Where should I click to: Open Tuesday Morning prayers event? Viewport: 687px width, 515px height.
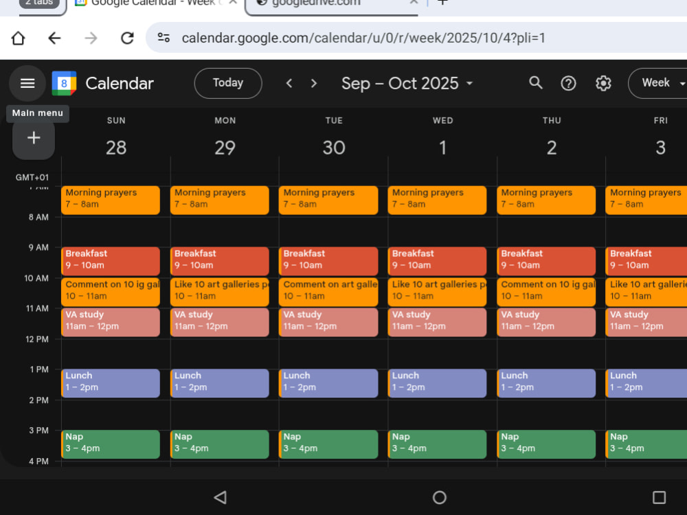[x=328, y=200]
